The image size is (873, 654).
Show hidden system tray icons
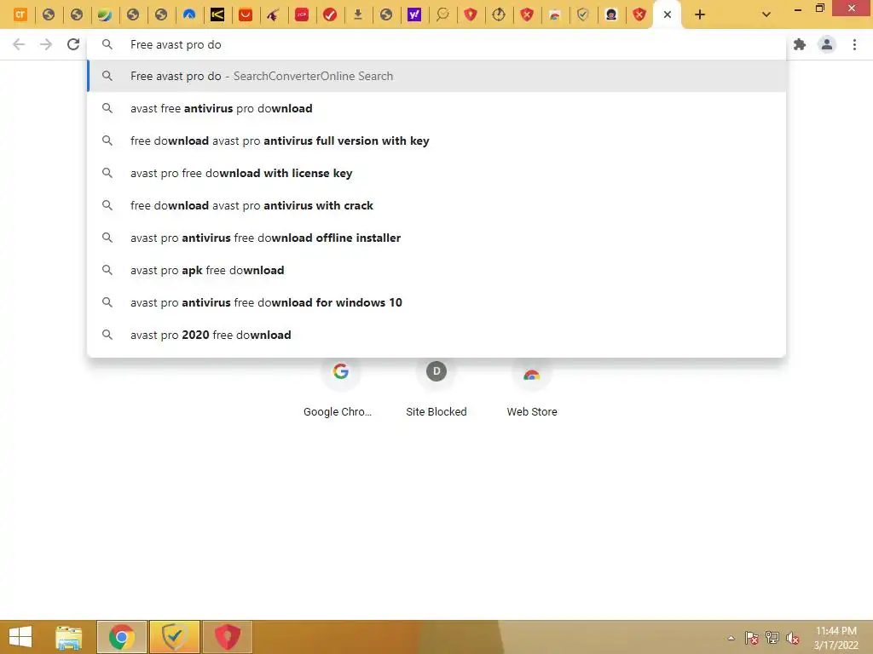coord(731,638)
